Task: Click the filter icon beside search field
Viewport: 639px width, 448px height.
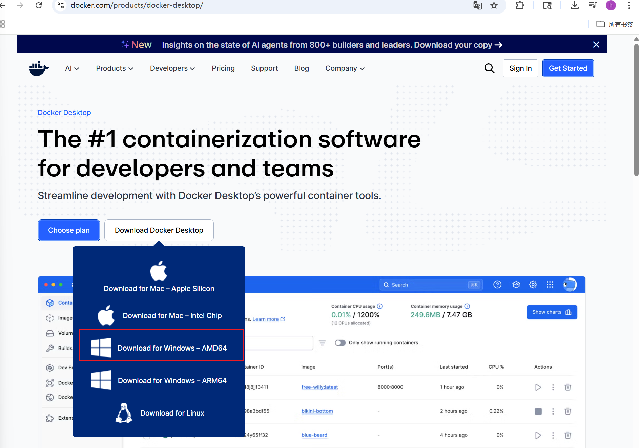Action: click(322, 343)
